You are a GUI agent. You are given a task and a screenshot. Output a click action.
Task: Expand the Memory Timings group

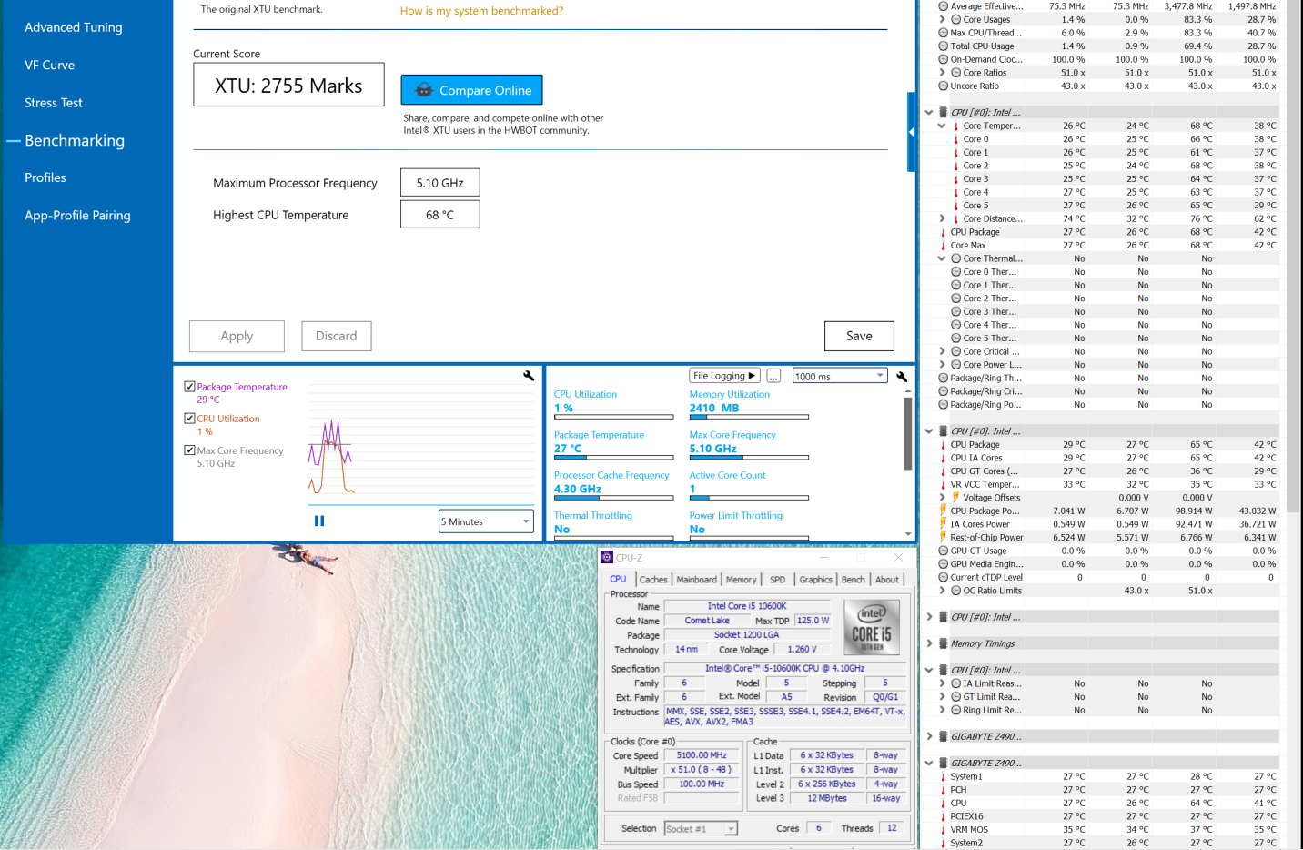pyautogui.click(x=929, y=643)
